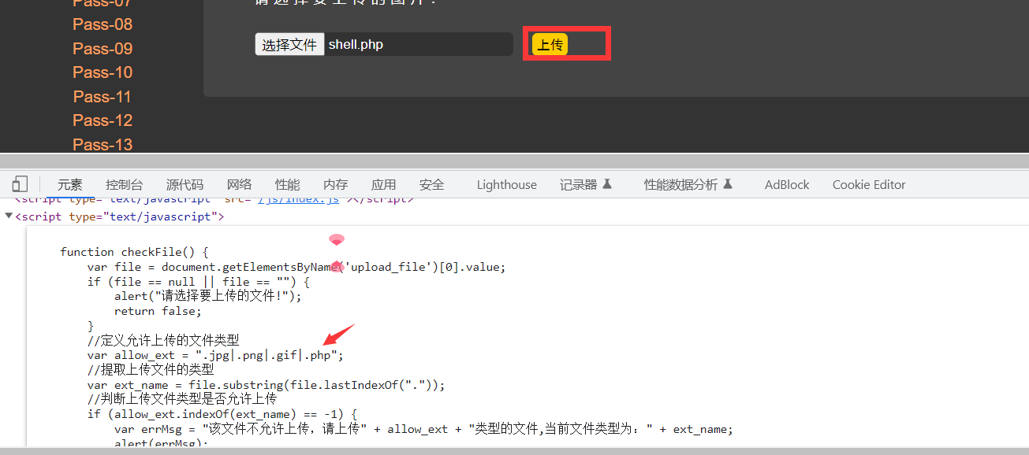The height and width of the screenshot is (455, 1029).
Task: Collapse the script type="text/javascript" node
Action: [x=9, y=216]
